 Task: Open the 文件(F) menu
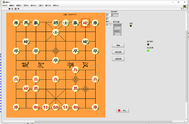5,6
